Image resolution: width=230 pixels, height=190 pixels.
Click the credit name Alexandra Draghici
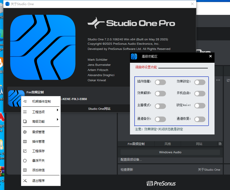[x=101, y=75]
